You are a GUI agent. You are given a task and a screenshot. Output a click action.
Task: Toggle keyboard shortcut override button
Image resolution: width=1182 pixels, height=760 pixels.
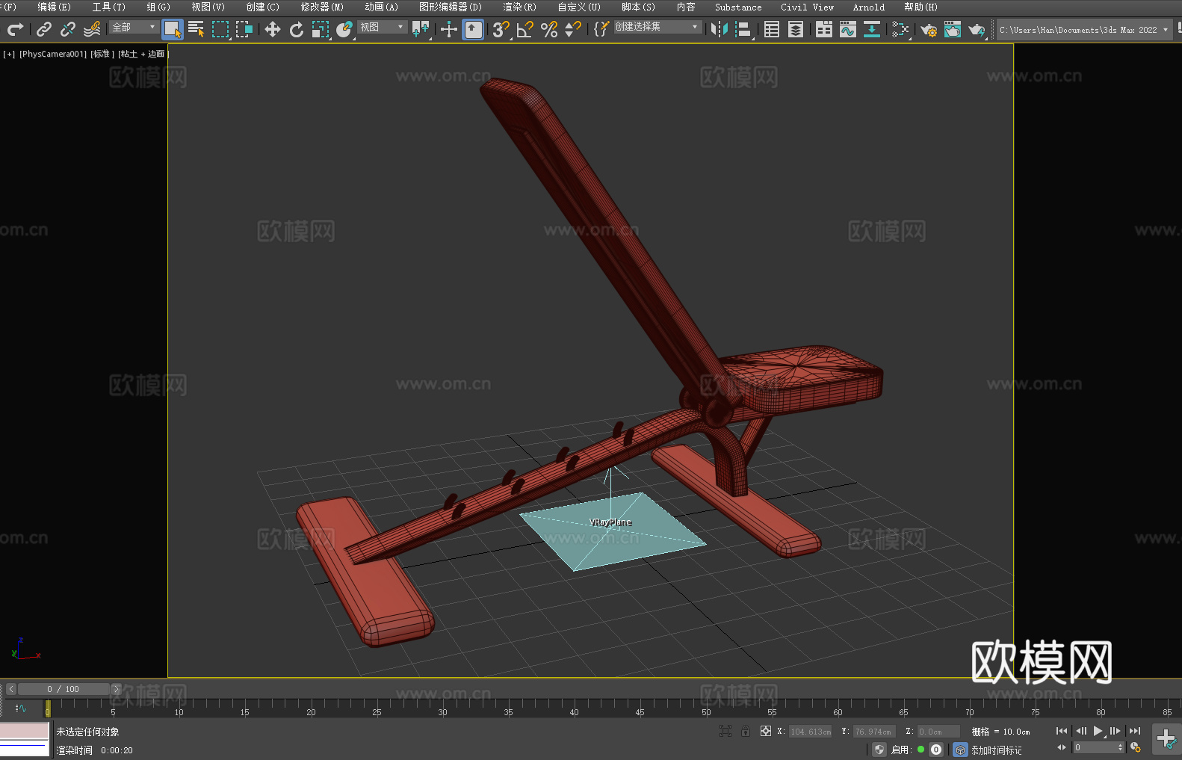[473, 29]
